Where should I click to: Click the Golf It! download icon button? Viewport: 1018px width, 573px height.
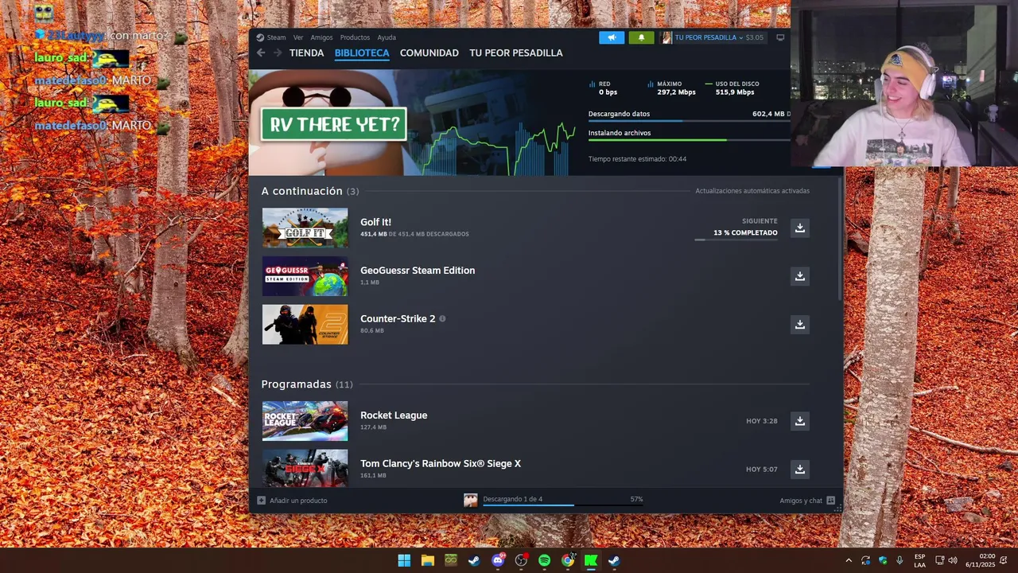(800, 228)
